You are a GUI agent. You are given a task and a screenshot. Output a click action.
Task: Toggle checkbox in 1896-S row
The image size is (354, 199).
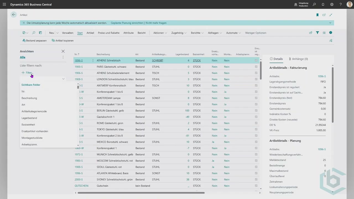[x=256, y=61]
